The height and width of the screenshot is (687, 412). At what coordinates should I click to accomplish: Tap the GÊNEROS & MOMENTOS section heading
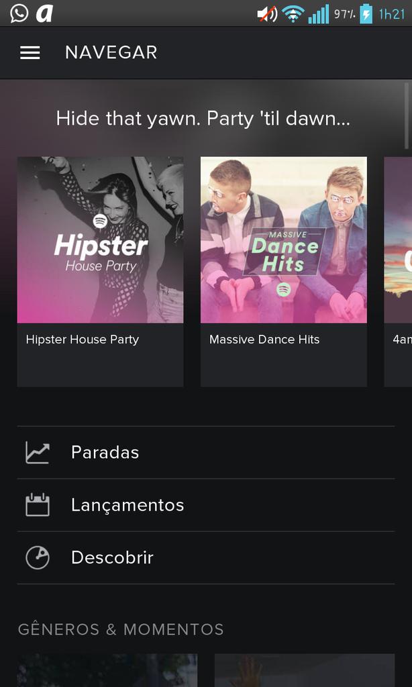(x=121, y=629)
